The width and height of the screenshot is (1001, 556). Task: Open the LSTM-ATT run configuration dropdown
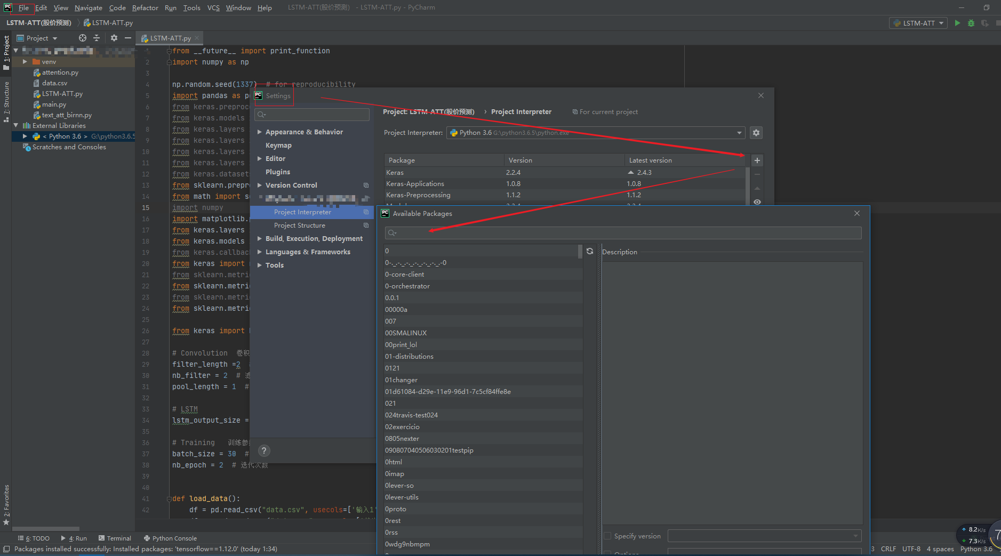coord(918,23)
